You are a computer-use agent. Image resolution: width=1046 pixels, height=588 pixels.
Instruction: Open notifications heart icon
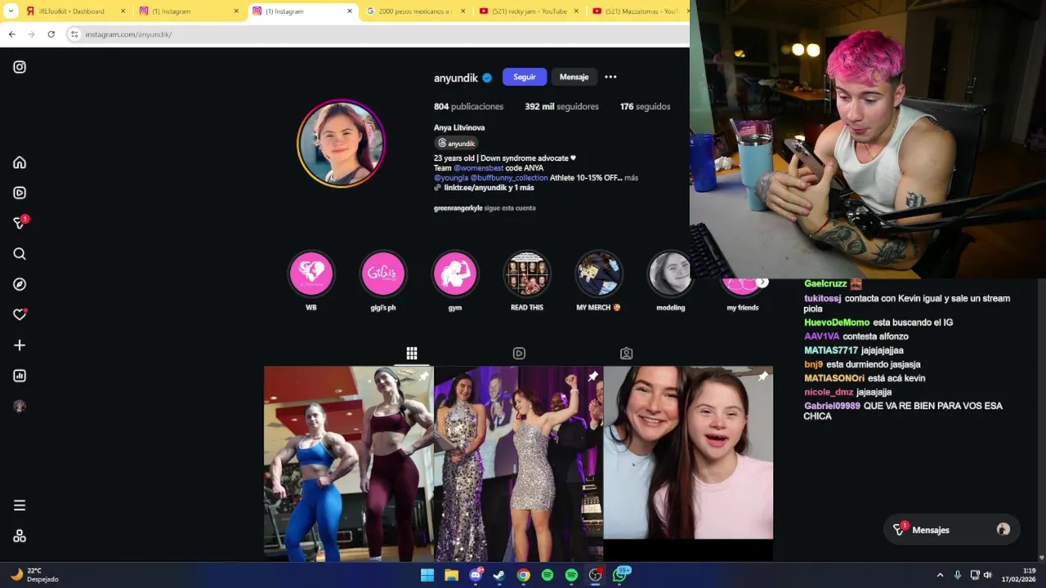(x=20, y=314)
